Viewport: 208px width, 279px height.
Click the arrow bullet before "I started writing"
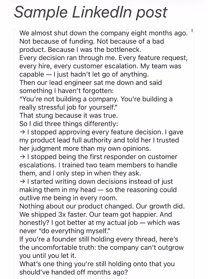22,182
